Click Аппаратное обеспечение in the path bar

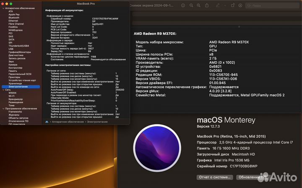[x=68, y=122]
